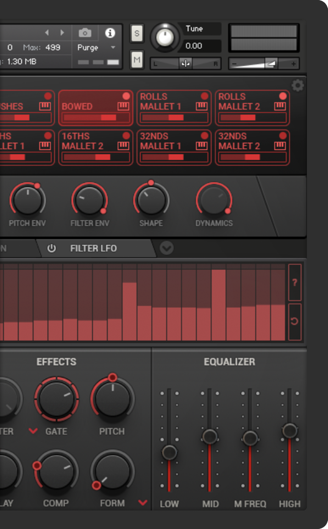Click the SHAPE knob
Screen dimensions: 328x529
151,200
